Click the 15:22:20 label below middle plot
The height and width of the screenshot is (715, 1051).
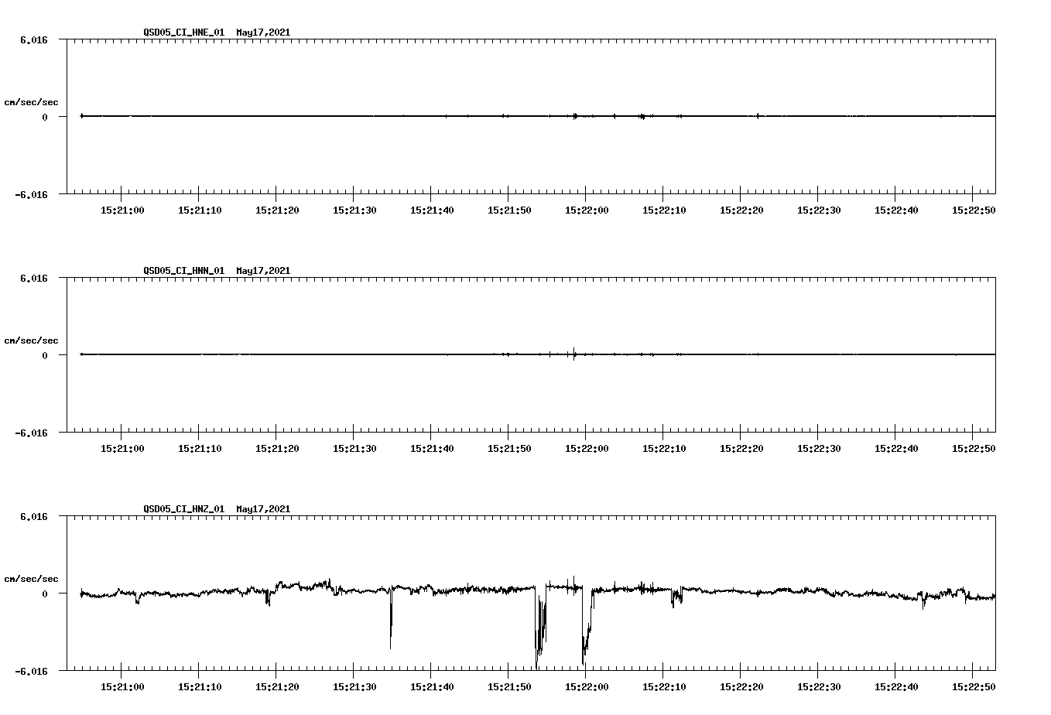pyautogui.click(x=742, y=446)
